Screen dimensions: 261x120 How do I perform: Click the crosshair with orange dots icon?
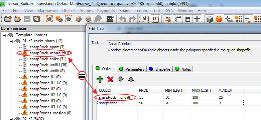[x=248, y=19]
